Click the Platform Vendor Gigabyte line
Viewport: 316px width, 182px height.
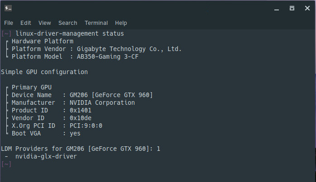(x=96, y=49)
